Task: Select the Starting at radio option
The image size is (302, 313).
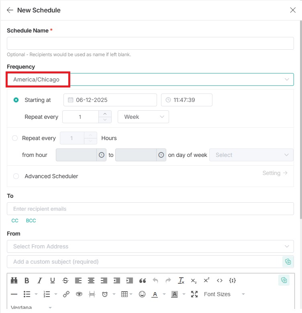Action: pos(16,100)
